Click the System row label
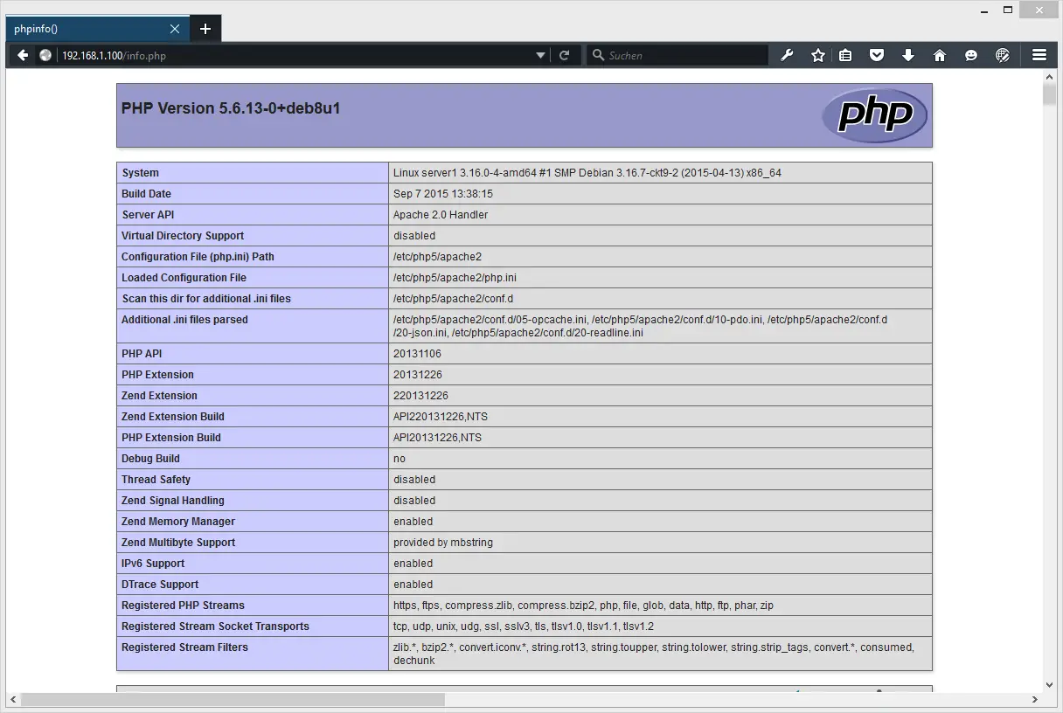The width and height of the screenshot is (1063, 713). (x=141, y=173)
